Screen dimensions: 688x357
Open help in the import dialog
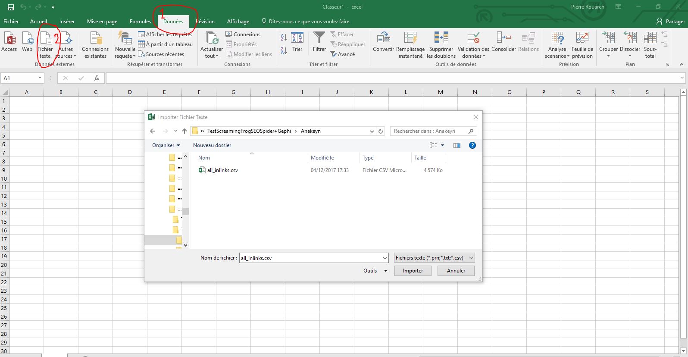(x=472, y=145)
